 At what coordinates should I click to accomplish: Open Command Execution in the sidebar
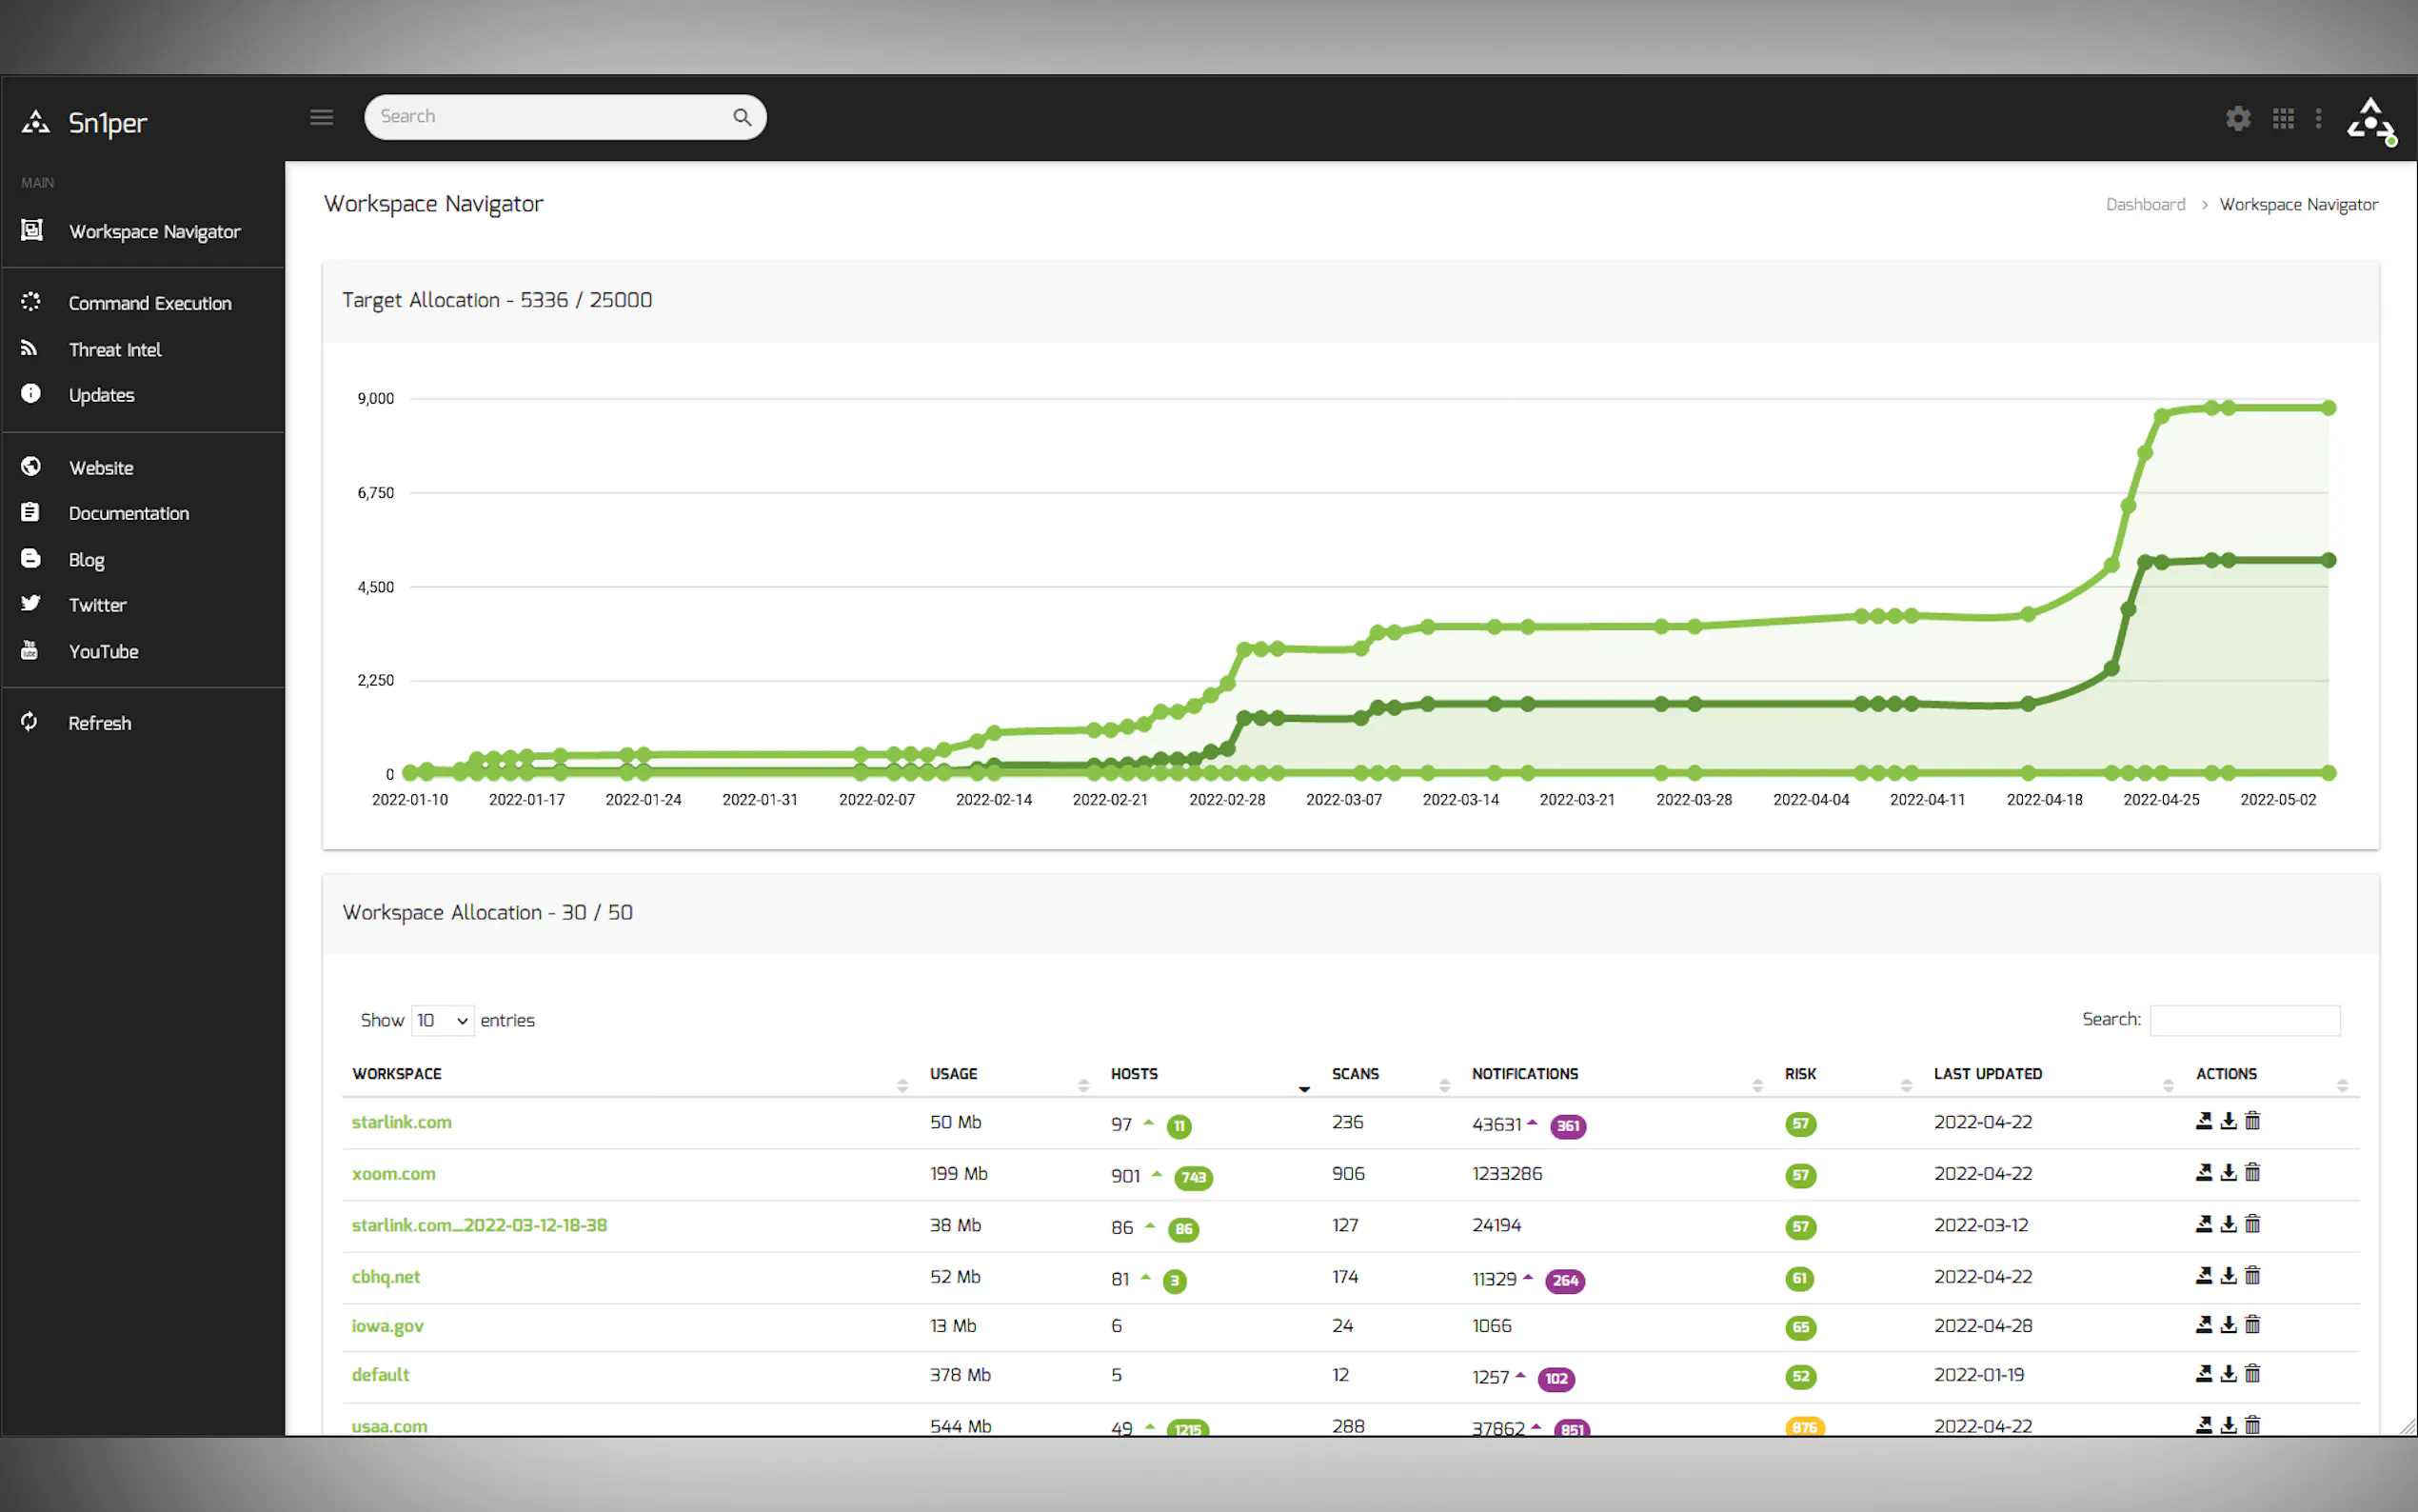tap(150, 303)
